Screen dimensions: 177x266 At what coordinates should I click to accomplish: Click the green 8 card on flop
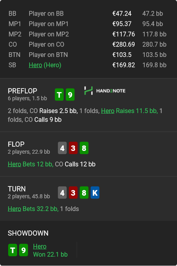(84, 148)
